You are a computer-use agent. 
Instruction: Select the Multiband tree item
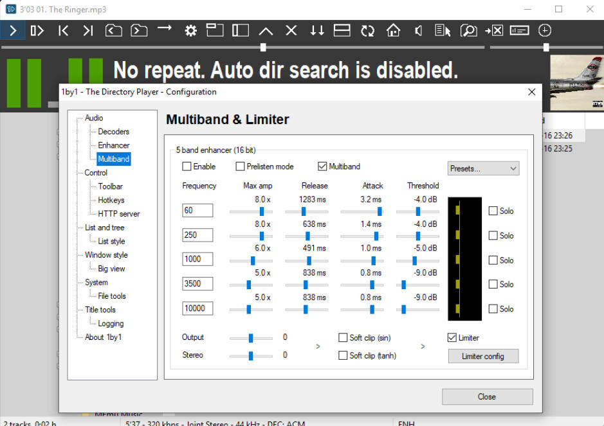(114, 159)
